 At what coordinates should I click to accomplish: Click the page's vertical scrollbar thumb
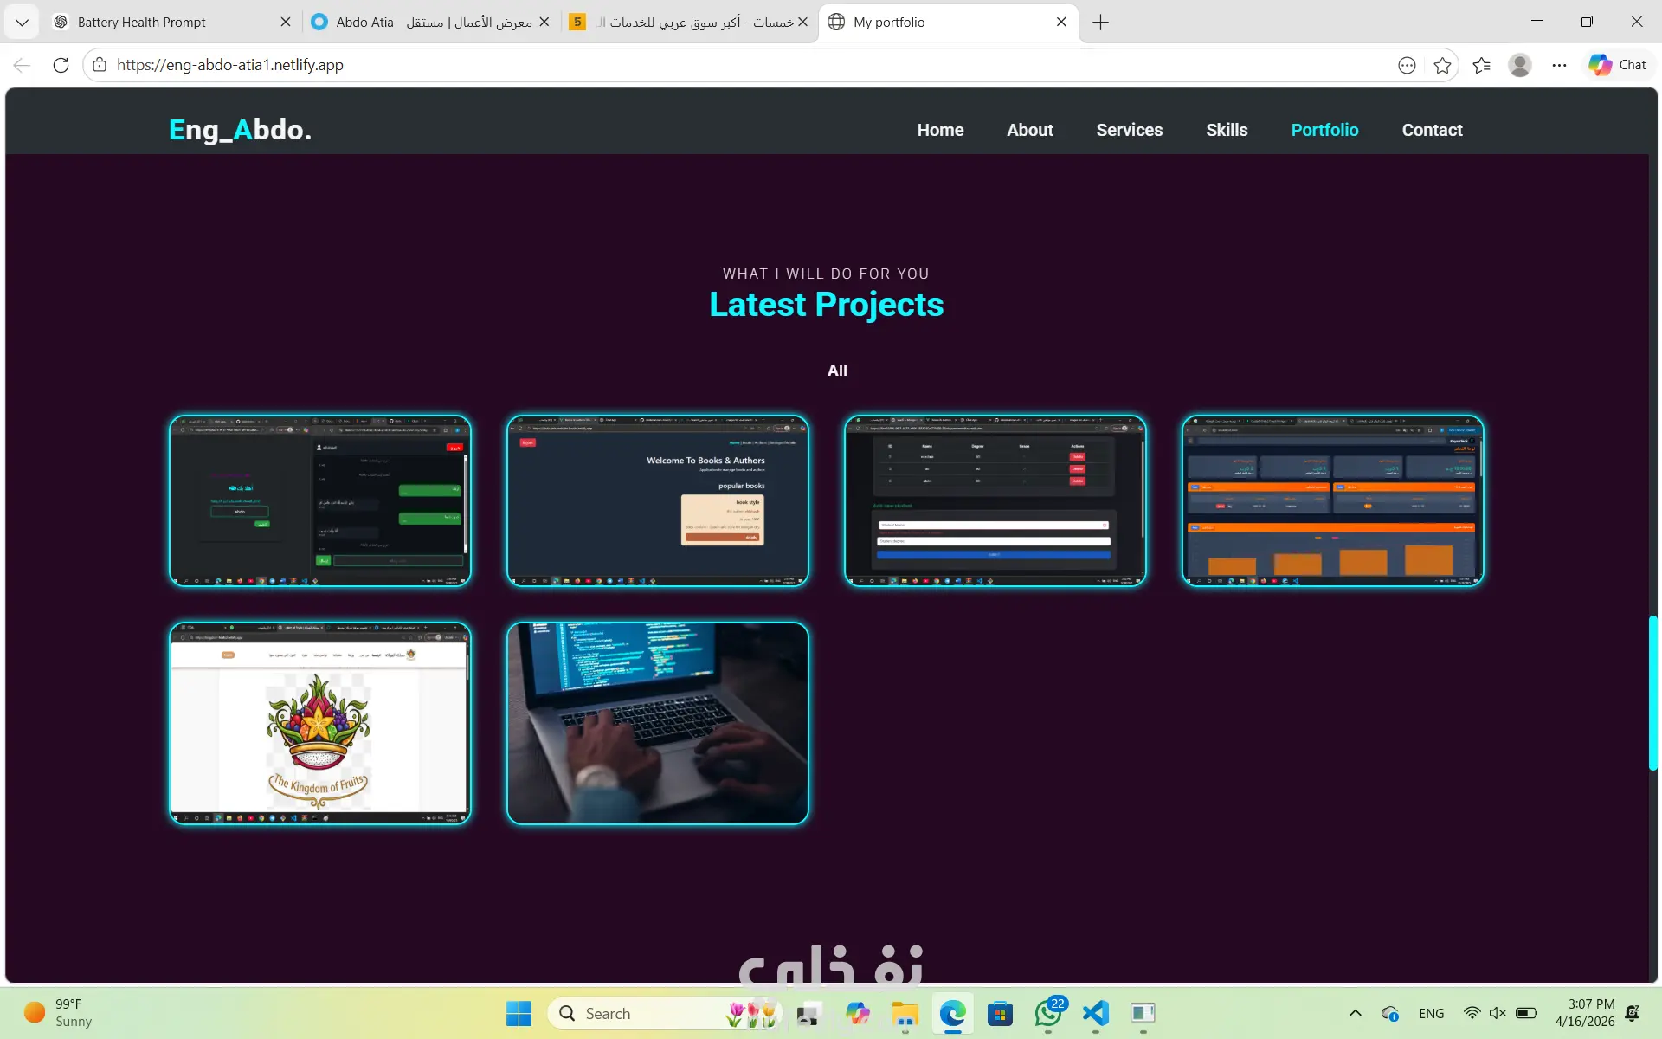(1652, 693)
